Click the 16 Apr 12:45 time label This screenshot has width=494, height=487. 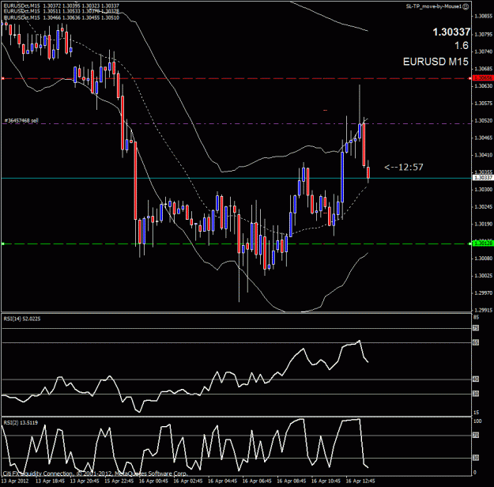(x=360, y=481)
